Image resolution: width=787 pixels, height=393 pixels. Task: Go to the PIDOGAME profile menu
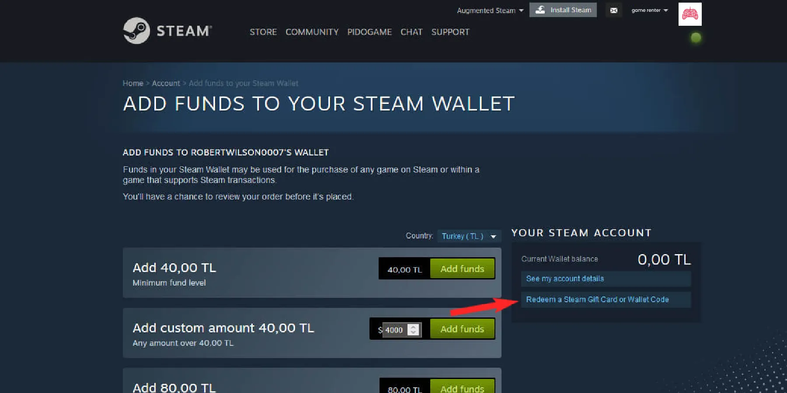tap(369, 32)
